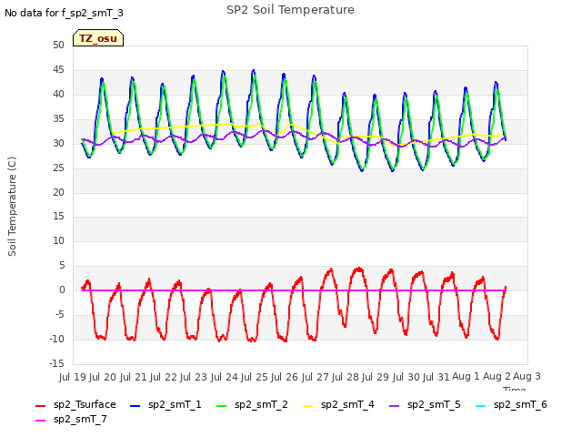Screen dimensions: 582x437
Task: Click the magenta sp2_smT_7 legend swatch
Action: coord(40,421)
